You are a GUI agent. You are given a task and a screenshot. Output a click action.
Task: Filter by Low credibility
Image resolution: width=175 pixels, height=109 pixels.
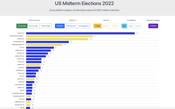click(138, 26)
